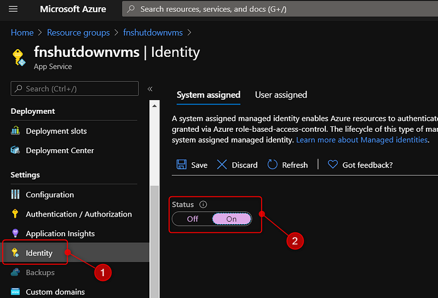Click the Authentication / Authorization key icon
The image size is (438, 298).
tap(15, 214)
